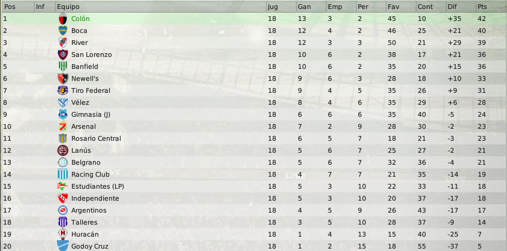
Task: Click the Huracán balloon crest icon
Action: coord(63,234)
